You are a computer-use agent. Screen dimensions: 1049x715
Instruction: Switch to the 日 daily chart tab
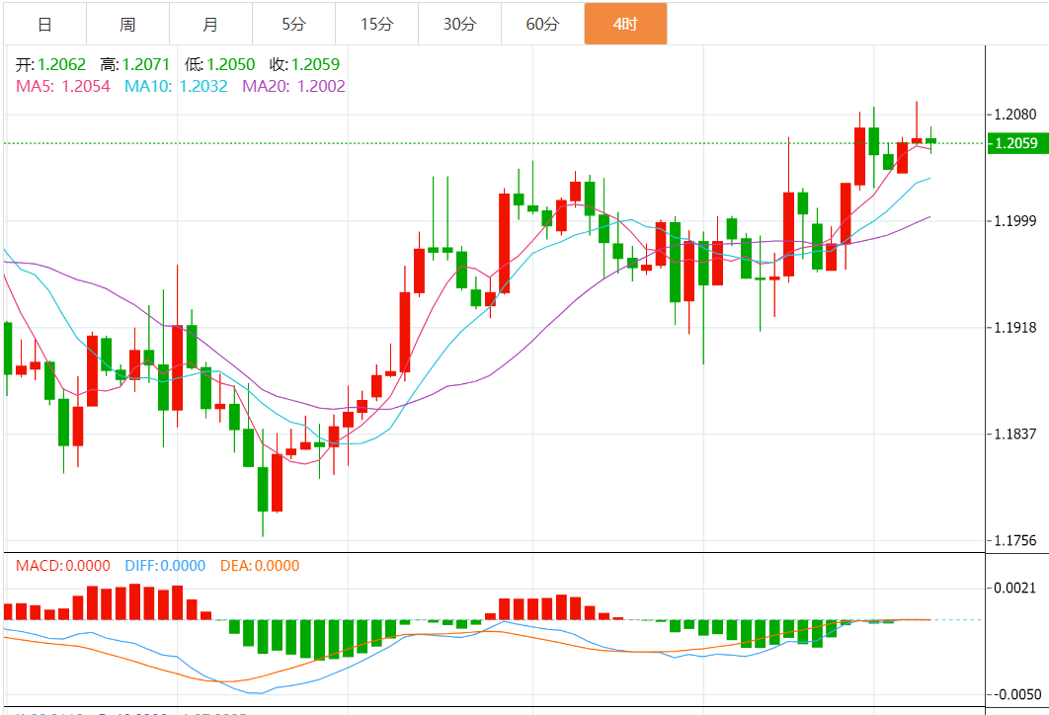pyautogui.click(x=44, y=24)
